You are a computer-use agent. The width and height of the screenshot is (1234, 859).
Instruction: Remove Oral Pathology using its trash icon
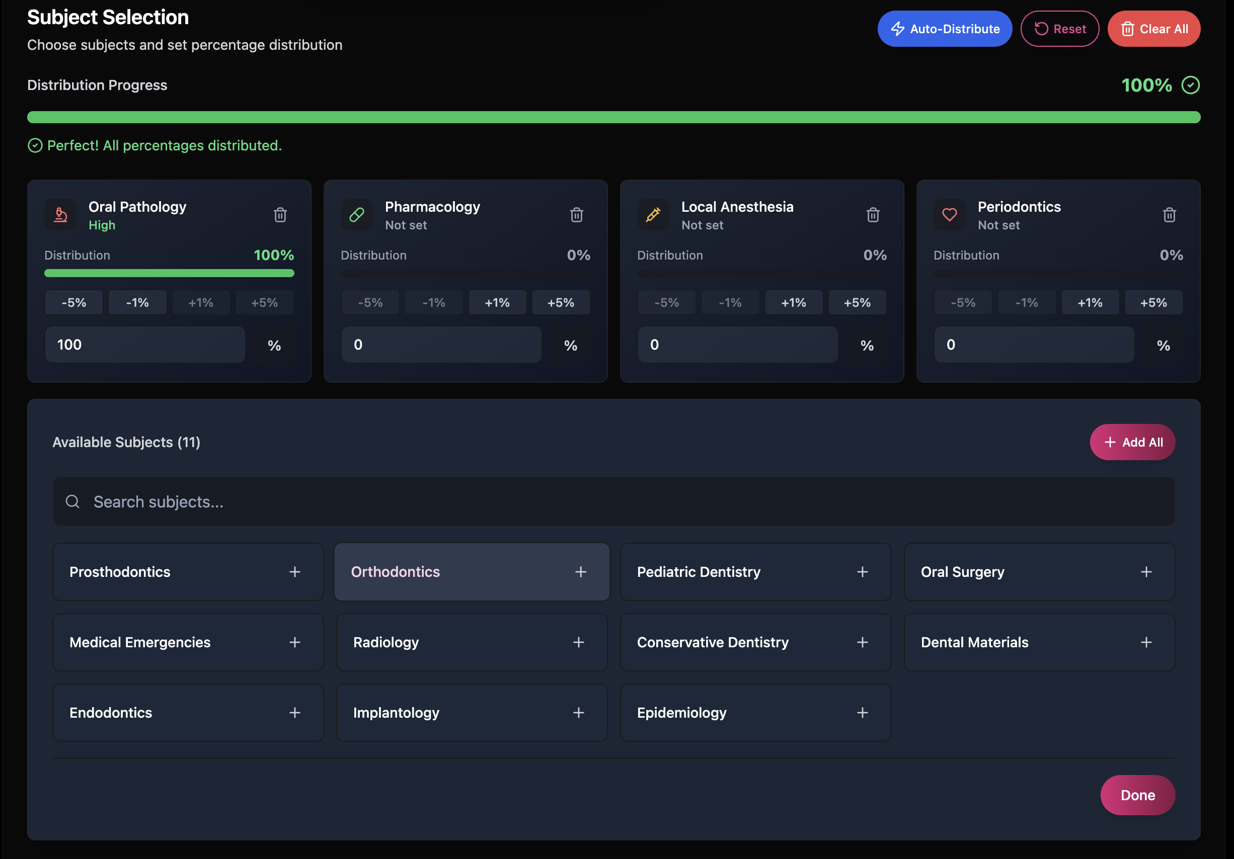tap(280, 214)
